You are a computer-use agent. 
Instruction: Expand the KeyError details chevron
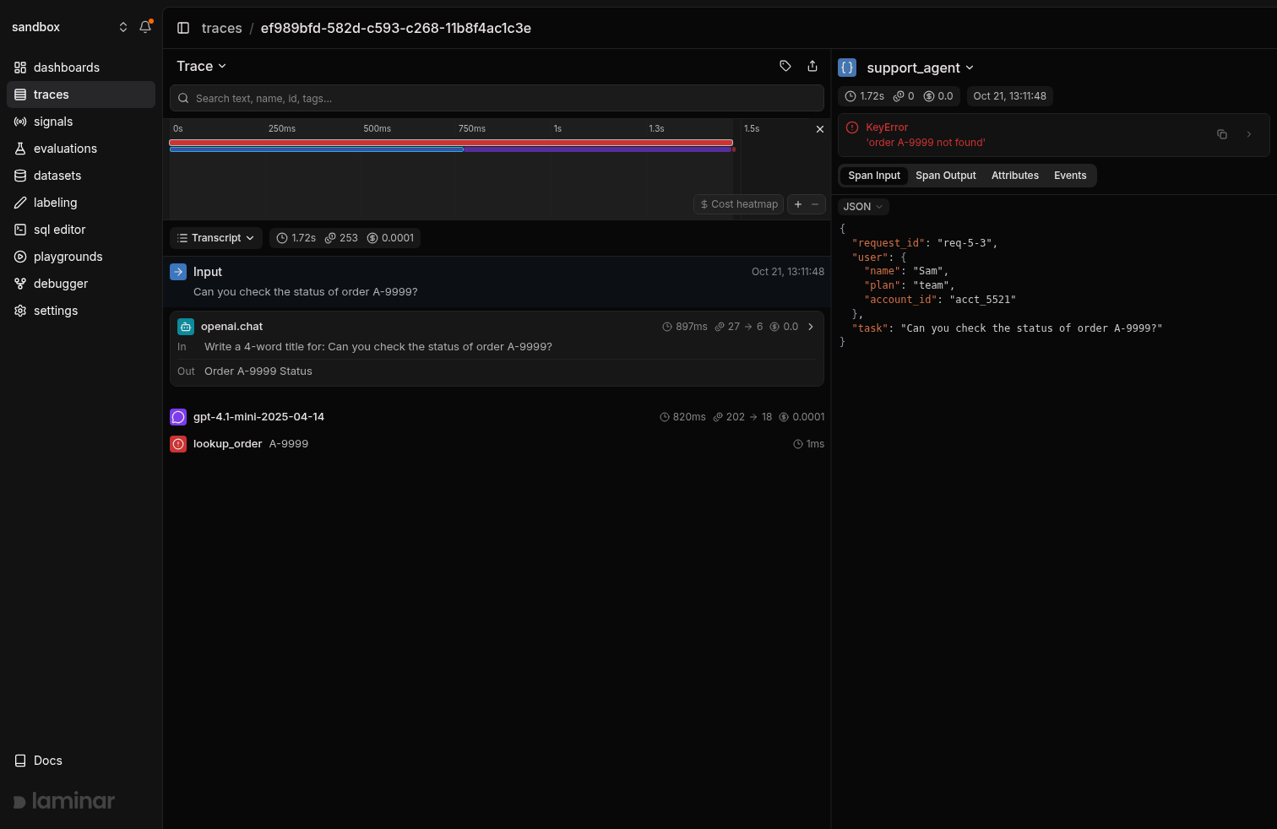(x=1249, y=134)
